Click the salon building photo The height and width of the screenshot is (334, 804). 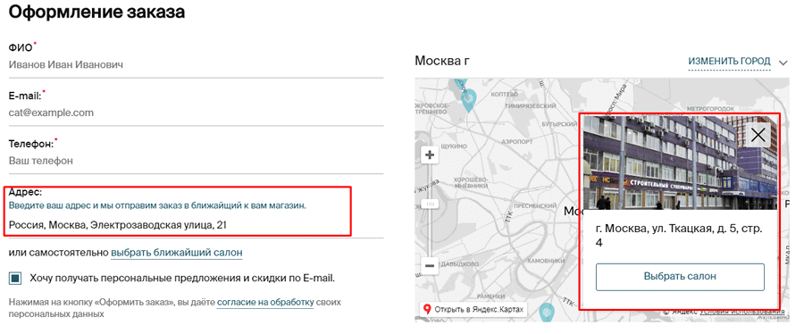pyautogui.click(x=680, y=163)
